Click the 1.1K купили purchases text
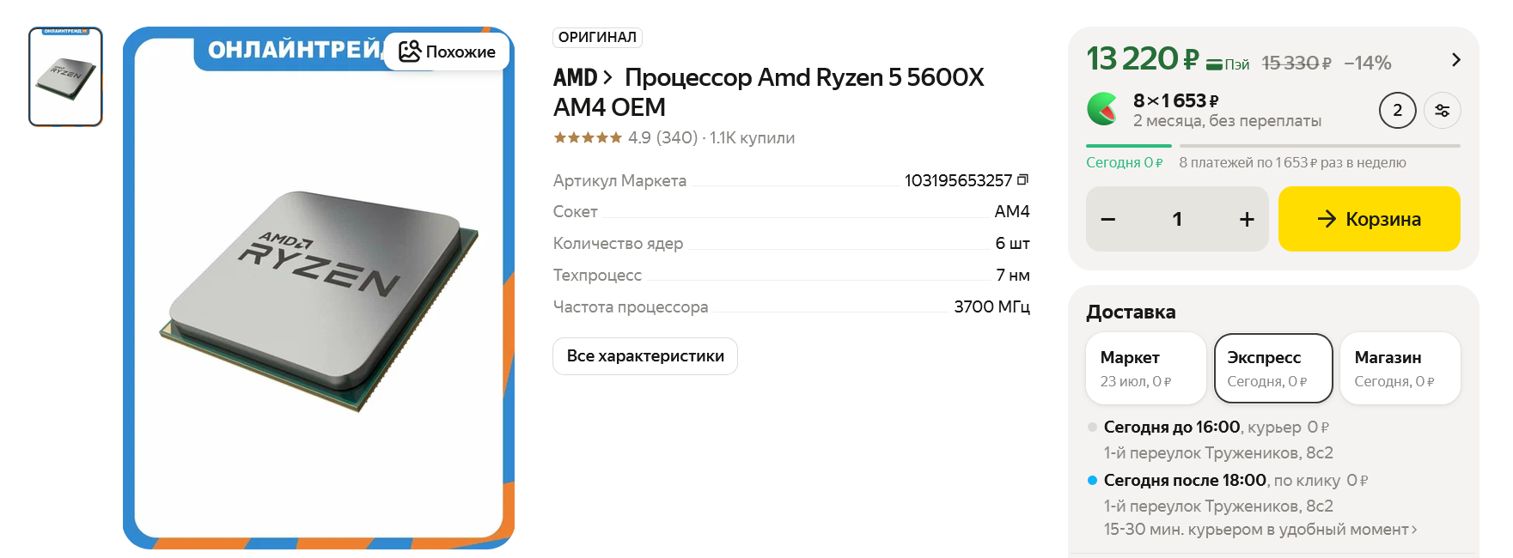Viewport: 1513px width, 558px height. point(752,137)
